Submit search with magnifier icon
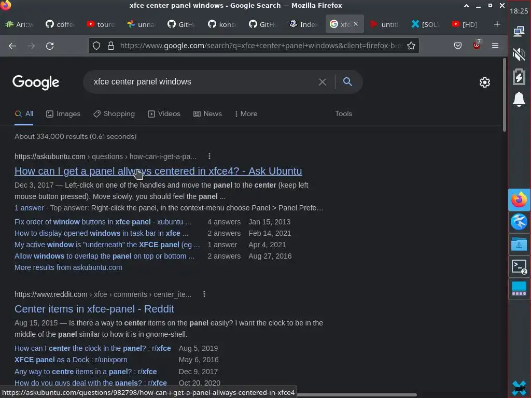531x398 pixels. tap(347, 81)
